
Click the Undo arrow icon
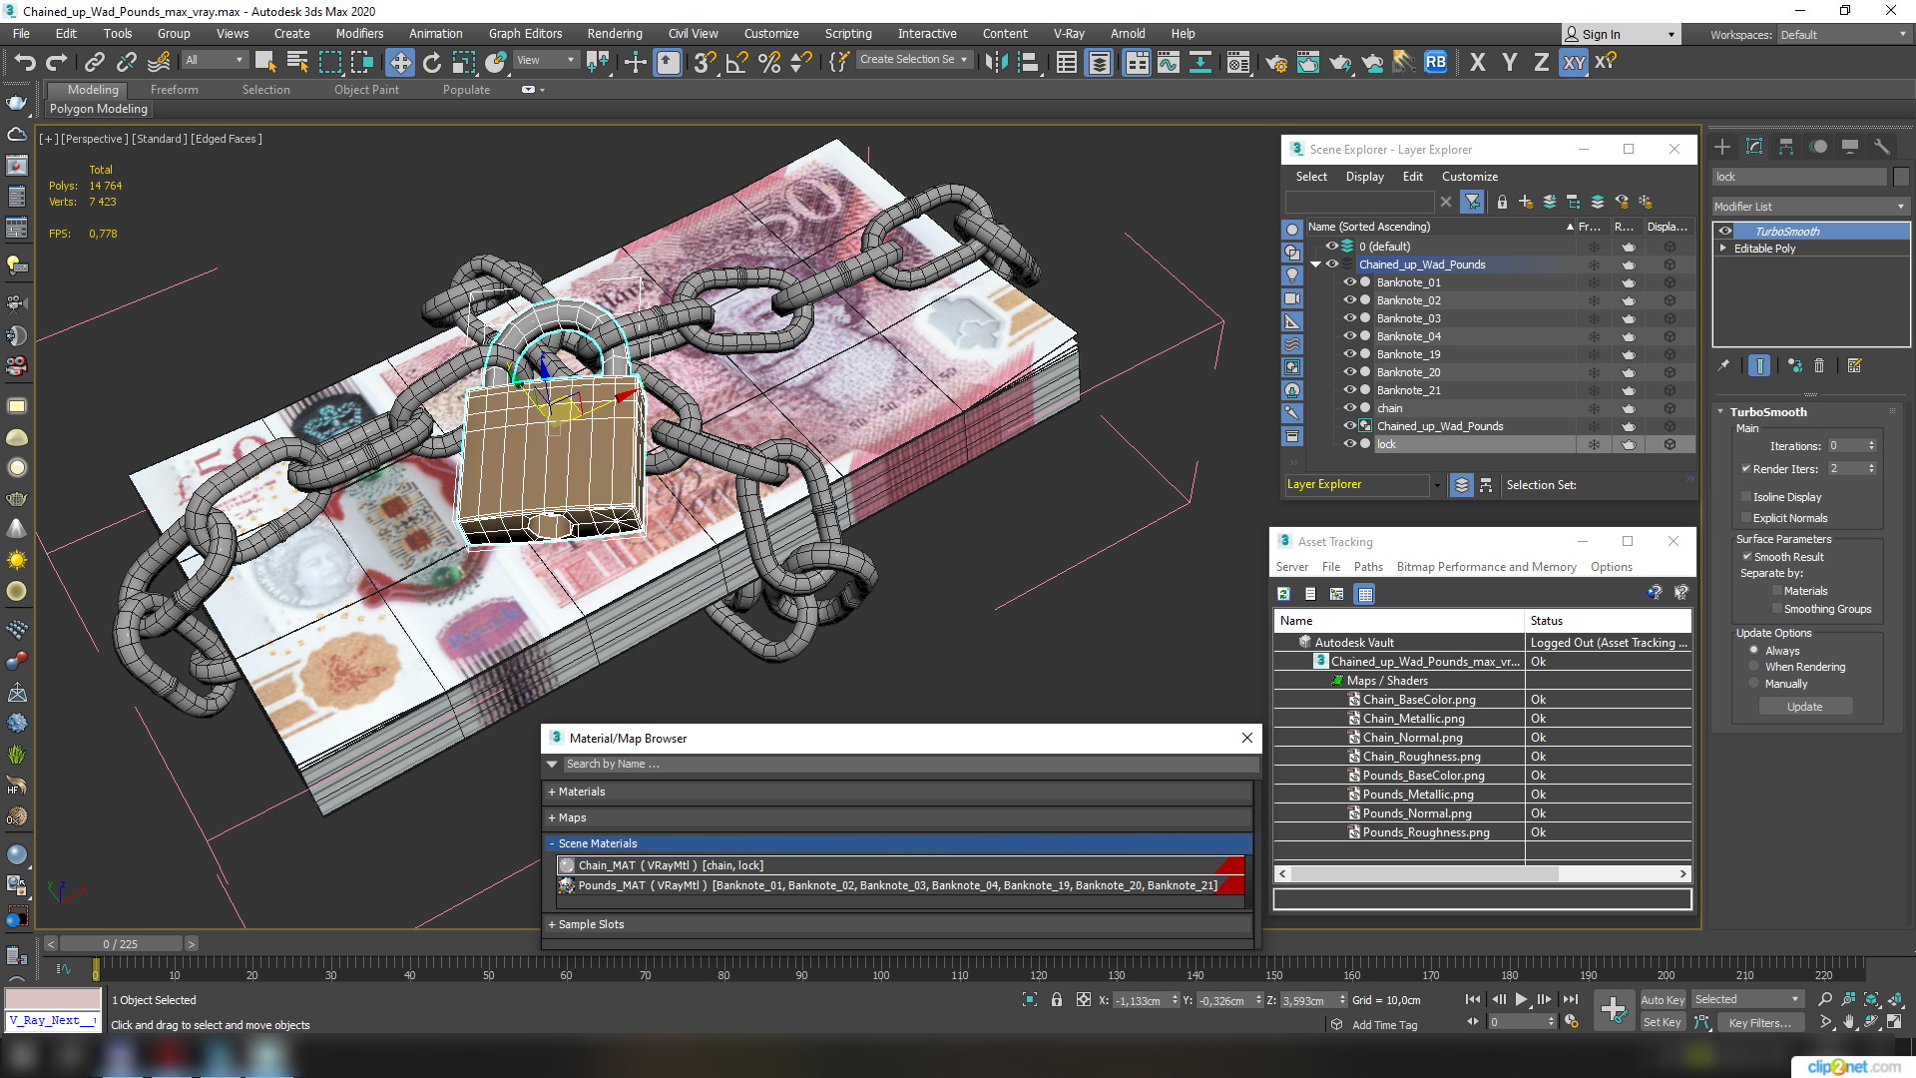(24, 62)
